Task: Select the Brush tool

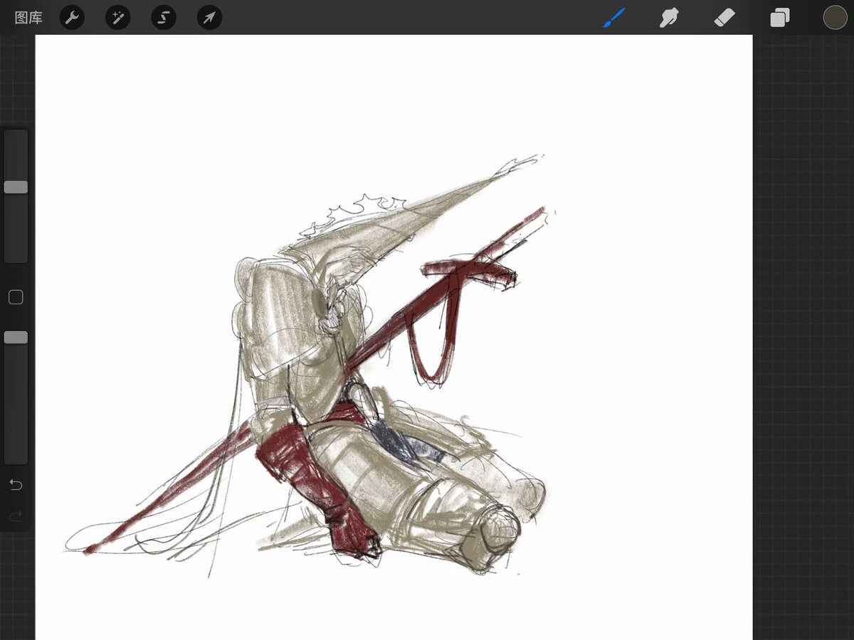Action: click(613, 18)
